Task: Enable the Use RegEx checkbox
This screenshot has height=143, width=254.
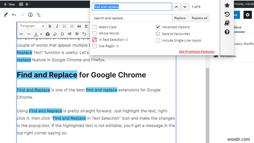Action: 94,46
